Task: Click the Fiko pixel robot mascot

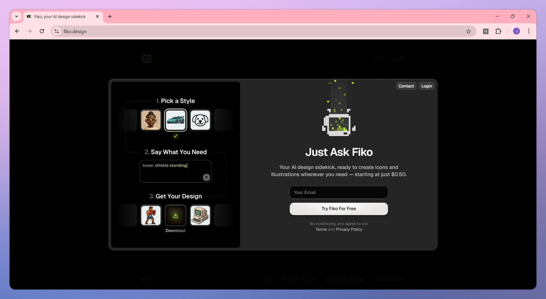Action: pos(339,122)
